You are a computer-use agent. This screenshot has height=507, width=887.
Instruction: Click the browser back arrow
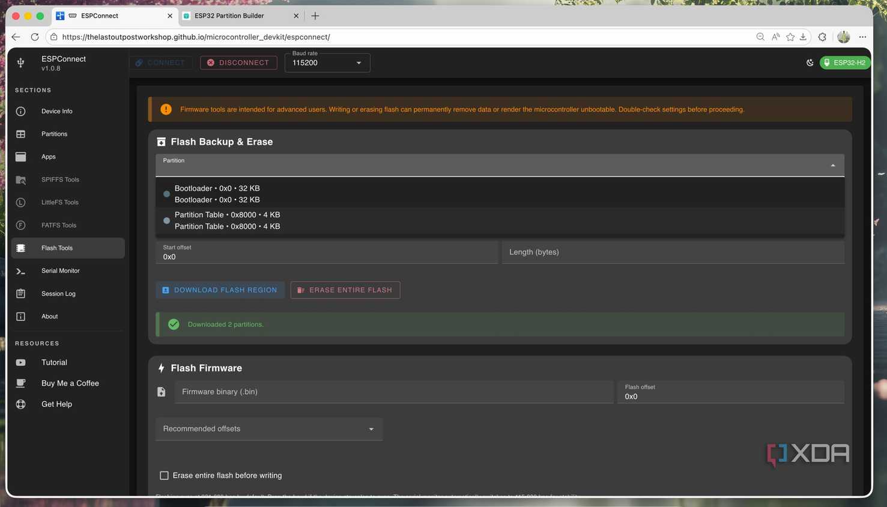pos(16,37)
